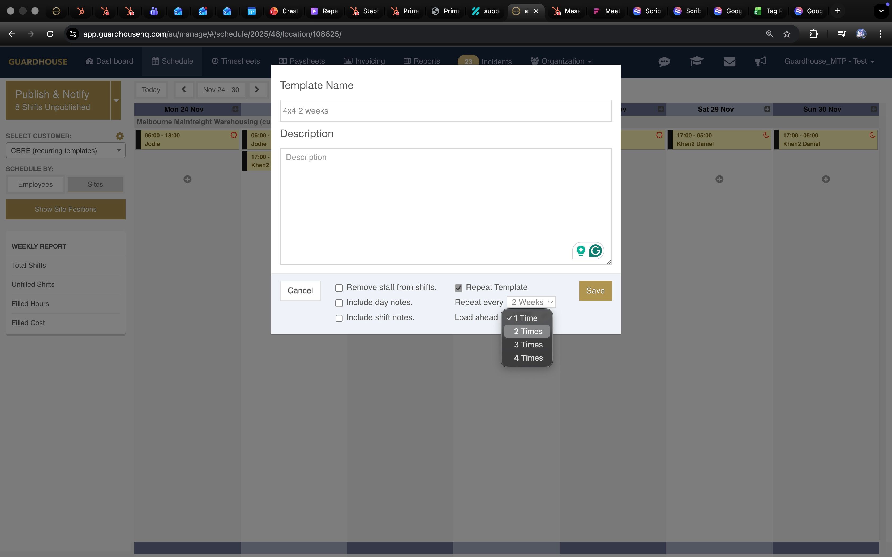The image size is (892, 557).
Task: Uncheck the Repeat Template checkbox
Action: (x=458, y=288)
